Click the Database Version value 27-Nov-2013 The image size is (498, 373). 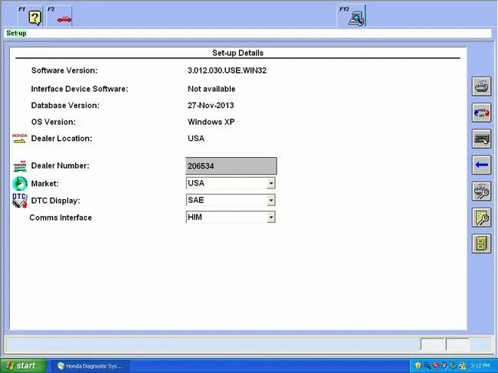211,106
